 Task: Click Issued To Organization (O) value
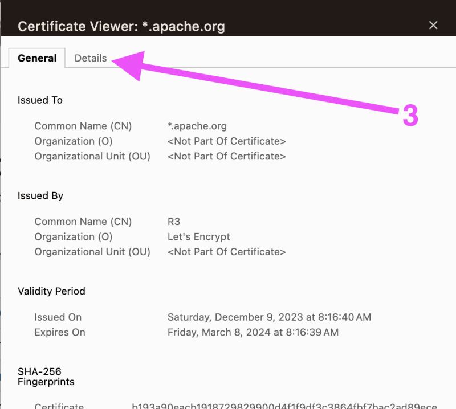pos(227,141)
